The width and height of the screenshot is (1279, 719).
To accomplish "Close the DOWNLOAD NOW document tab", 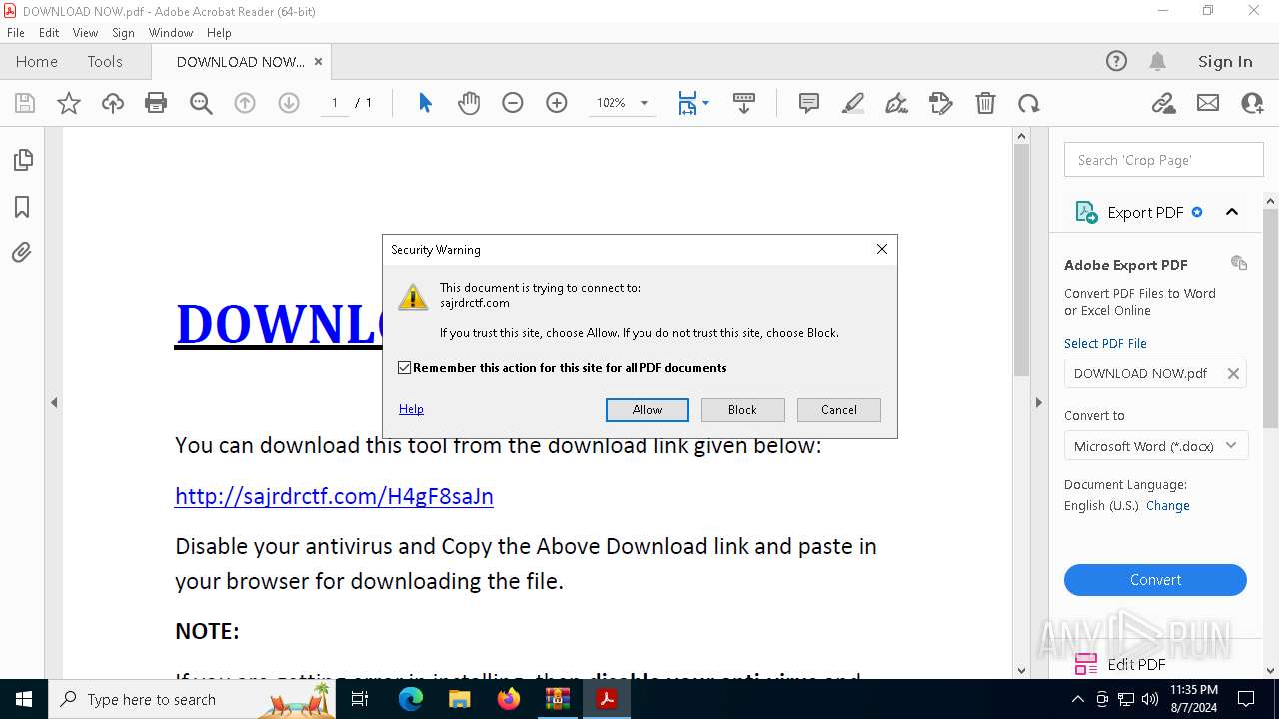I will point(318,61).
